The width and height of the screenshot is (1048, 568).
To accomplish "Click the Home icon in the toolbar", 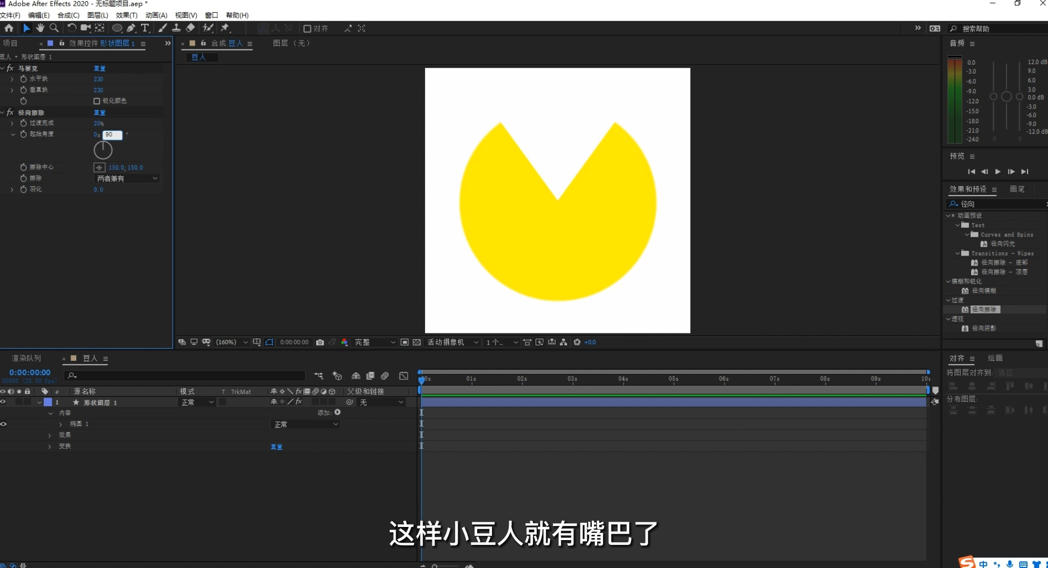I will (x=9, y=28).
